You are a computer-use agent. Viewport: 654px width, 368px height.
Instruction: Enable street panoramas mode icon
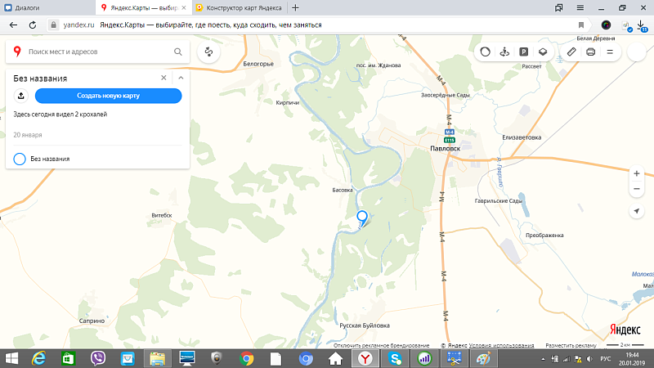(x=504, y=52)
